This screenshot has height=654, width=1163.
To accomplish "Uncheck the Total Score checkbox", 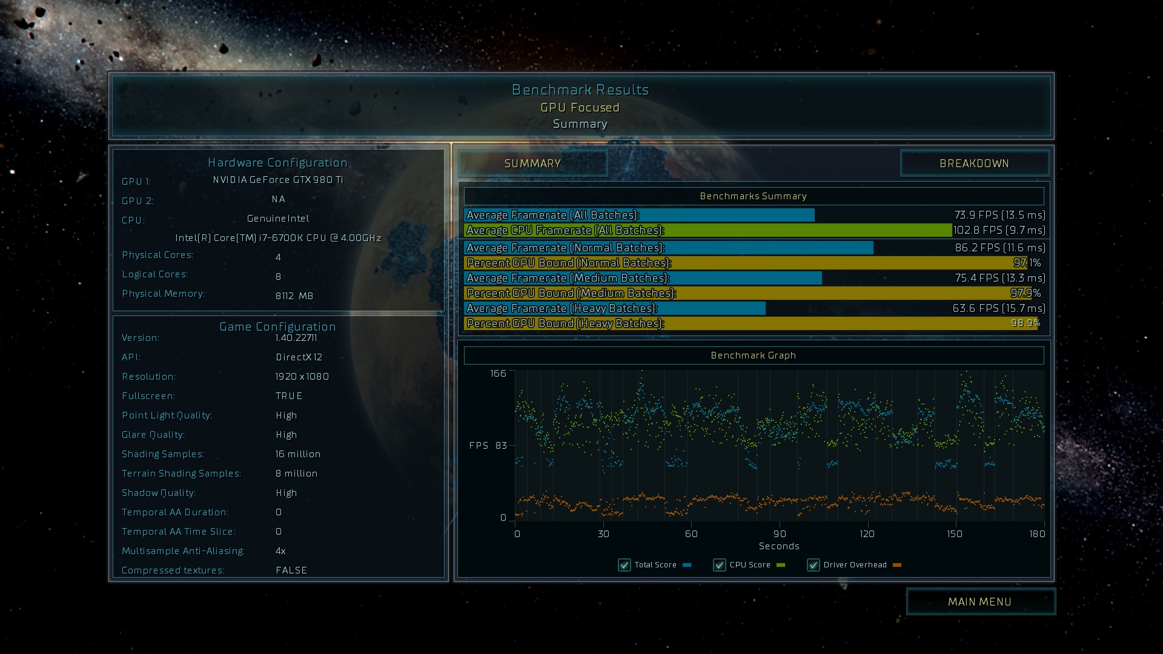I will click(x=625, y=565).
